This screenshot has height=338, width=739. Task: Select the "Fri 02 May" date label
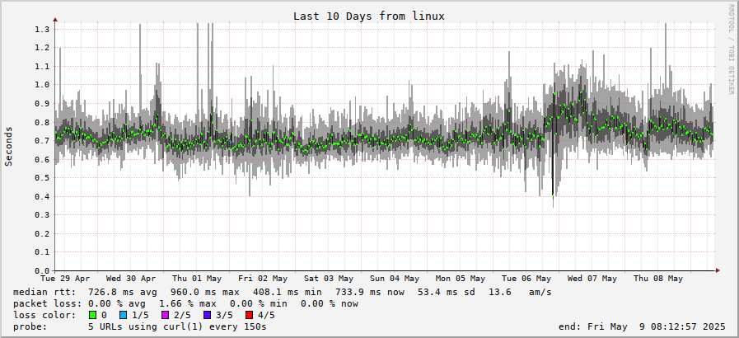click(263, 279)
